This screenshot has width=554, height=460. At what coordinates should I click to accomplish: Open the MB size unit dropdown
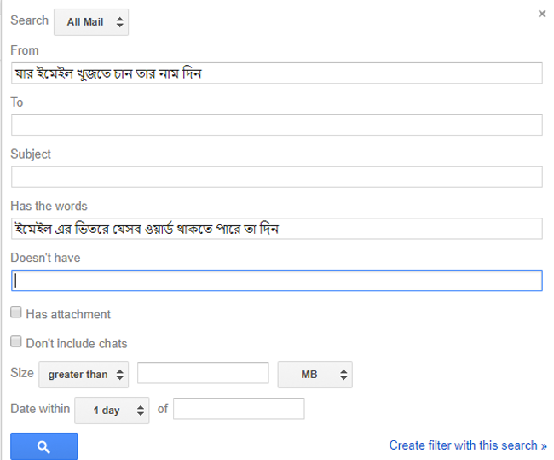[315, 374]
